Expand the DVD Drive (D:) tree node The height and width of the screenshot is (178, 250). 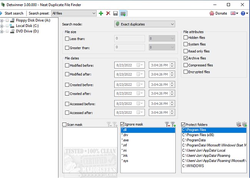pos(2,32)
